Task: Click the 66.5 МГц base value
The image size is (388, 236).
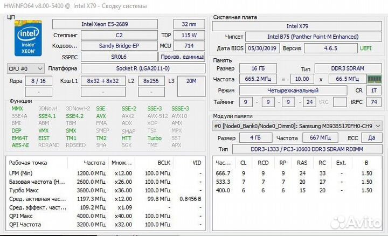Action: click(348, 79)
